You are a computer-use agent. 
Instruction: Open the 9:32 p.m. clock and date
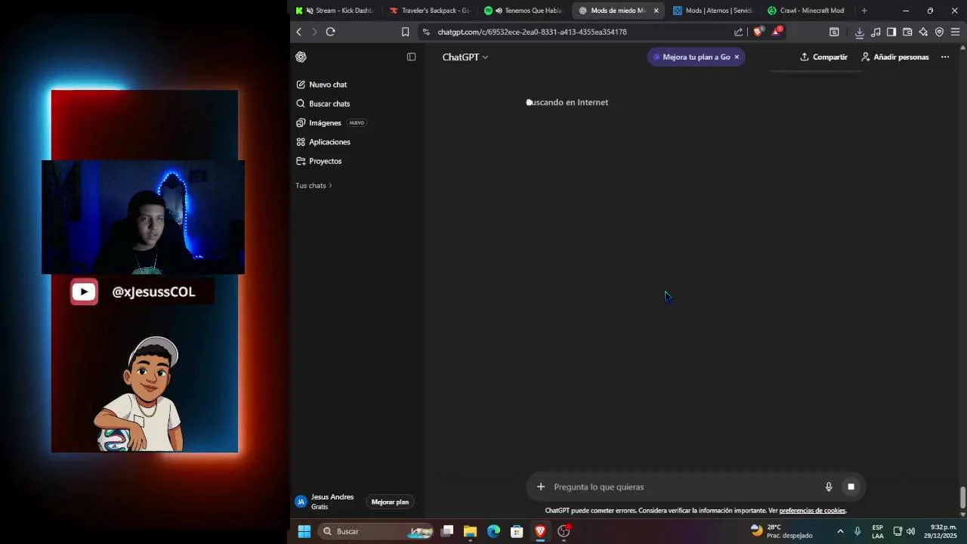[941, 531]
